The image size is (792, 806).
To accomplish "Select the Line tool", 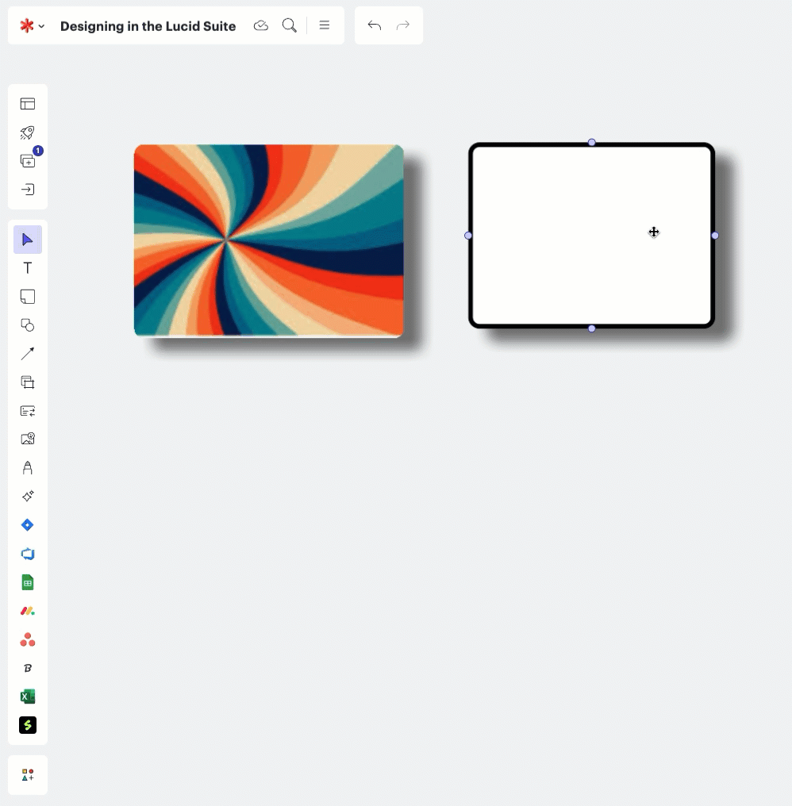I will click(x=28, y=354).
